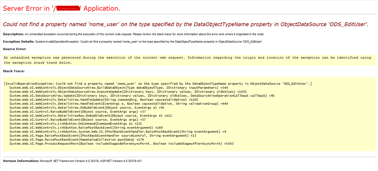This screenshot has height=171, width=378.
Task: Click the red italic 'nome_user' error message
Action: [x=185, y=24]
